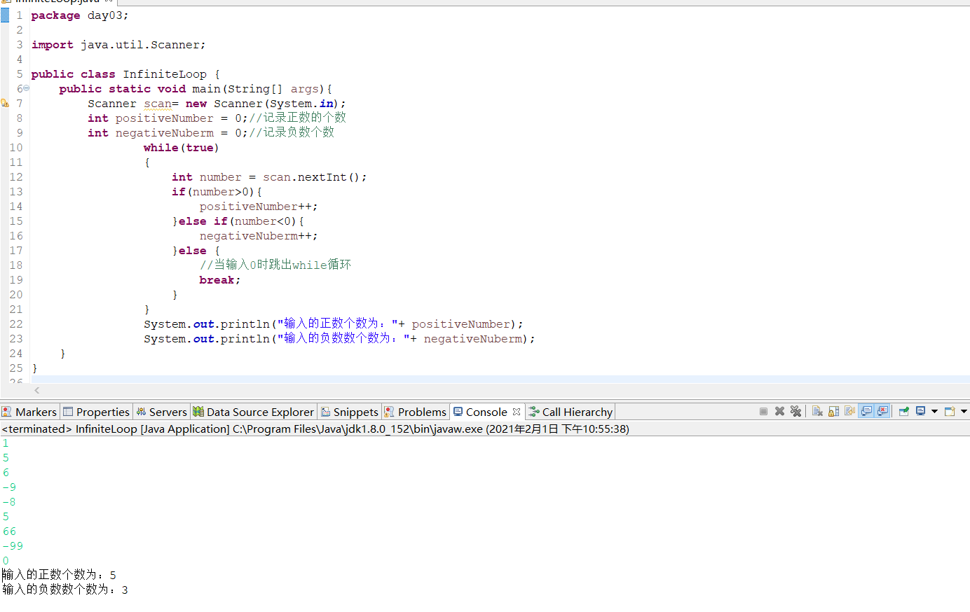970x612 pixels.
Task: Click the quick diff marker beside line 1
Action: pyautogui.click(x=5, y=15)
